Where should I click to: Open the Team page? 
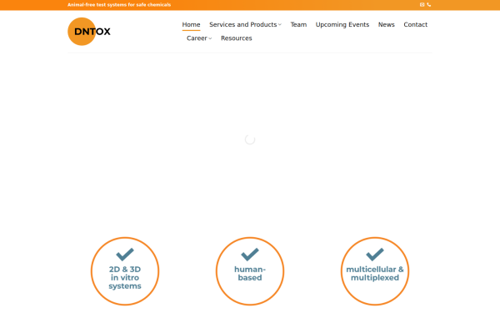pyautogui.click(x=298, y=24)
